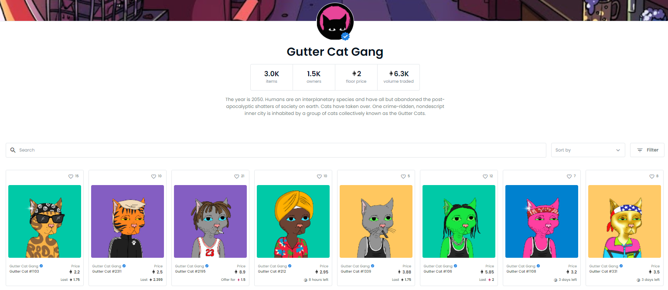Click the heart icon on Gutter Cat #2311
This screenshot has width=668, height=290.
(x=153, y=176)
